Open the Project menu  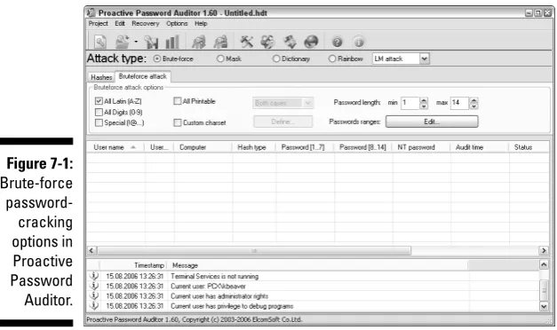(98, 23)
